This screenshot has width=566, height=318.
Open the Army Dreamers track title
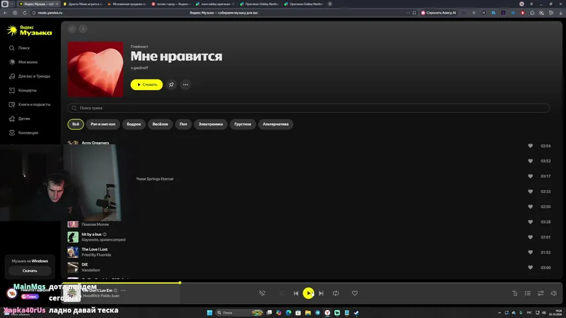[x=96, y=143]
